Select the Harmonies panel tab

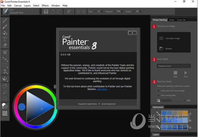pyautogui.click(x=158, y=107)
